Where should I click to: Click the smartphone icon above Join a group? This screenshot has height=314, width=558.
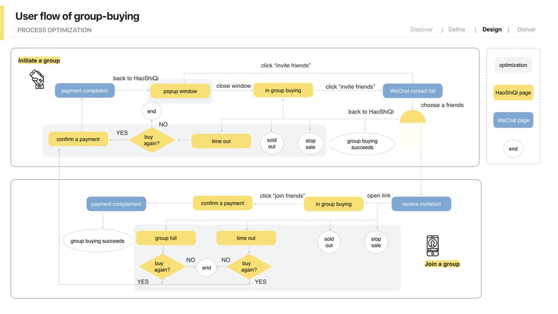pyautogui.click(x=432, y=245)
